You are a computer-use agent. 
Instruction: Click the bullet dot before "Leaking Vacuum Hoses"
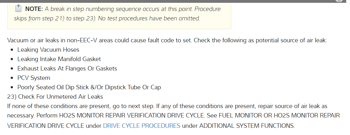(x=12, y=50)
